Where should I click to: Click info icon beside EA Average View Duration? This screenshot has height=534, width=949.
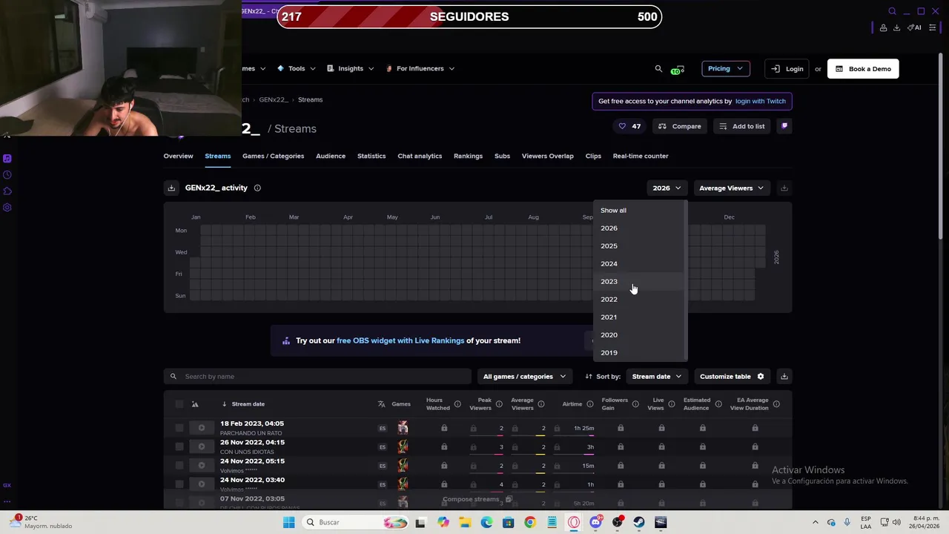[776, 404]
